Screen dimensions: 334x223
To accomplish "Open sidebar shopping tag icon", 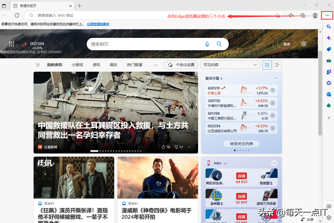I will (329, 49).
